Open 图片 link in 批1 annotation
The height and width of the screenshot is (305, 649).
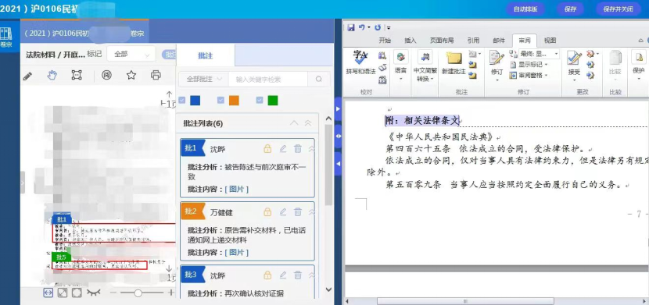point(236,189)
